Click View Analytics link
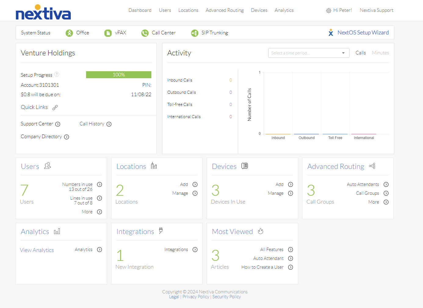423x308 pixels. 37,250
